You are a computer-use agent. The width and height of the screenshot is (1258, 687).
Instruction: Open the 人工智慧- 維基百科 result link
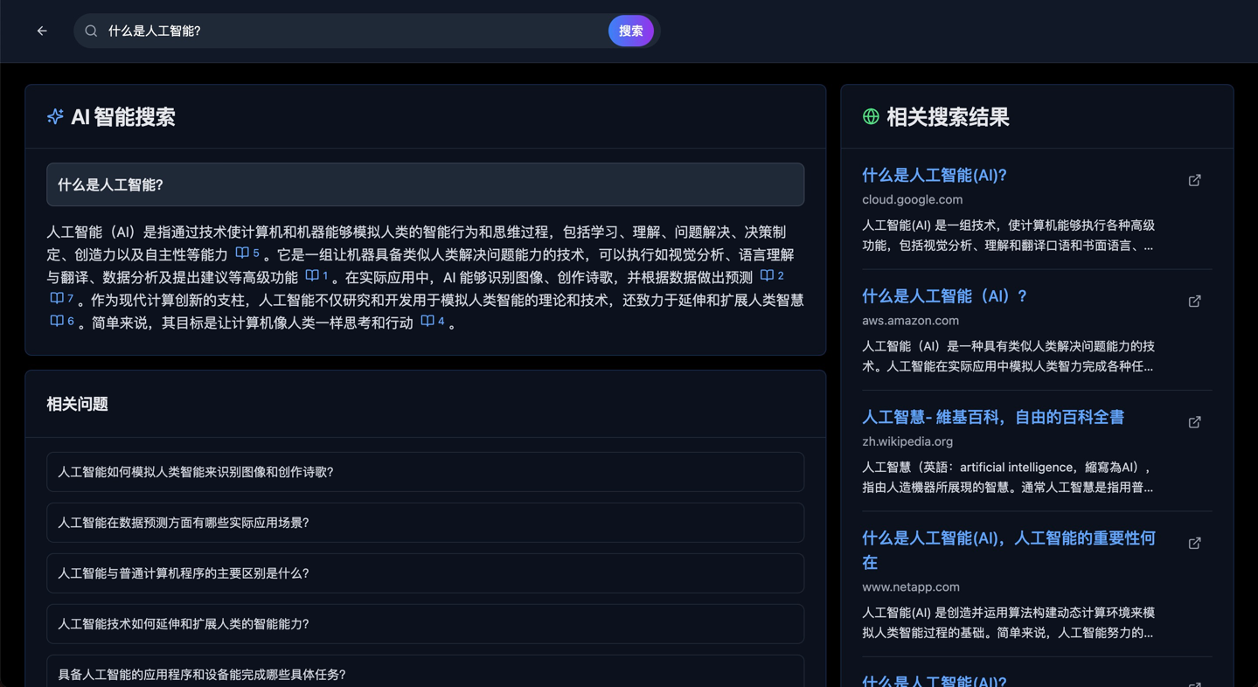tap(992, 418)
